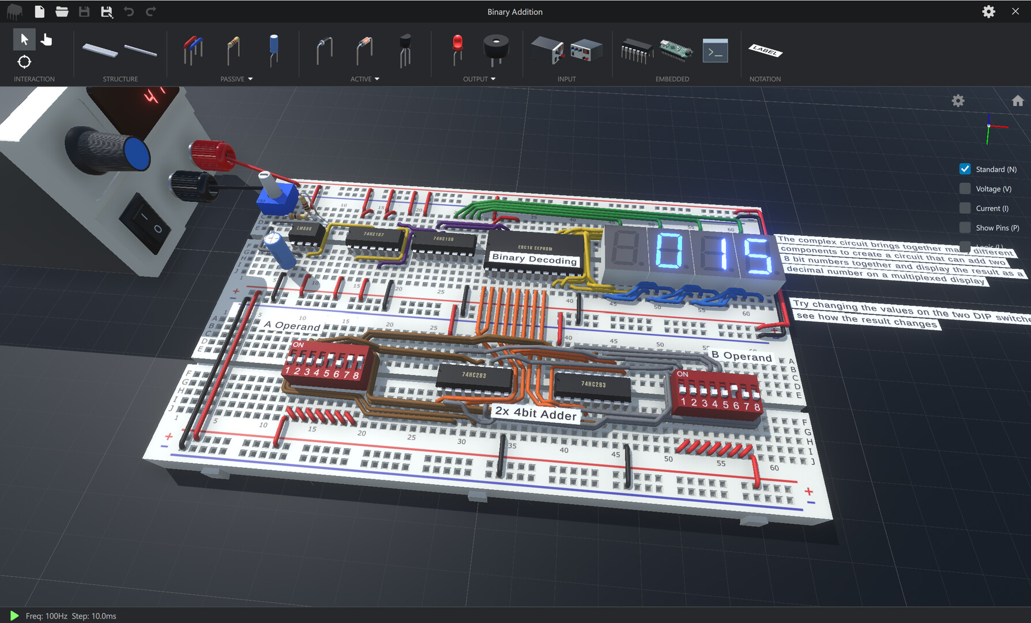Select the breadboard structure component

coord(100,51)
